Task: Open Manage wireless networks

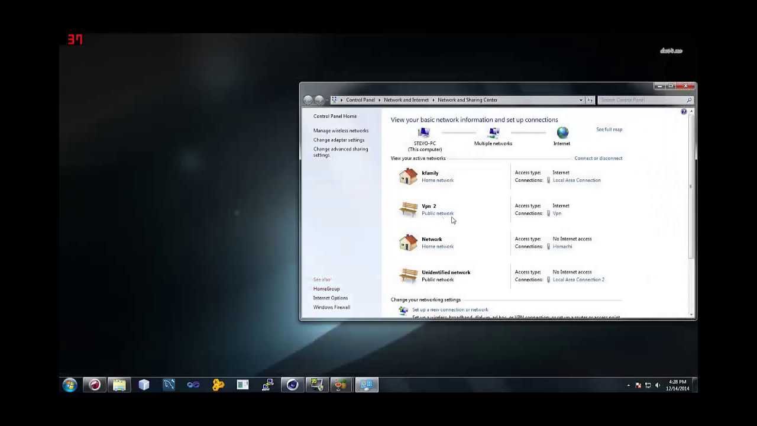Action: [x=341, y=131]
